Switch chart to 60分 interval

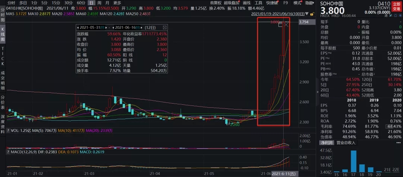tap(81, 3)
